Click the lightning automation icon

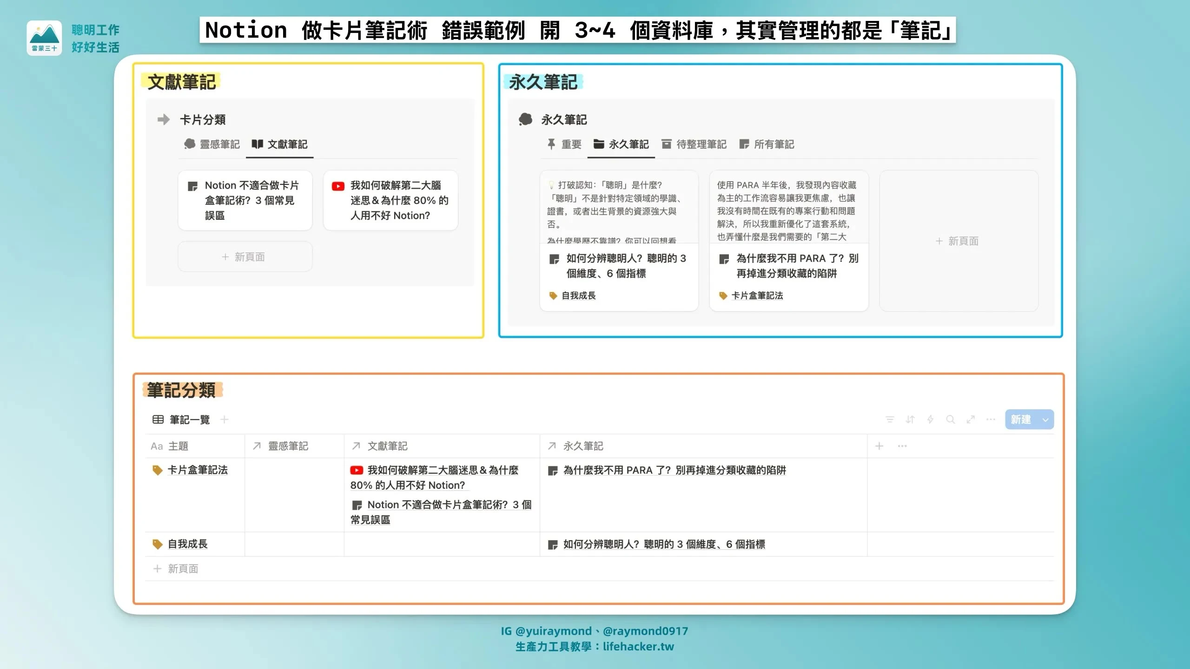coord(930,420)
